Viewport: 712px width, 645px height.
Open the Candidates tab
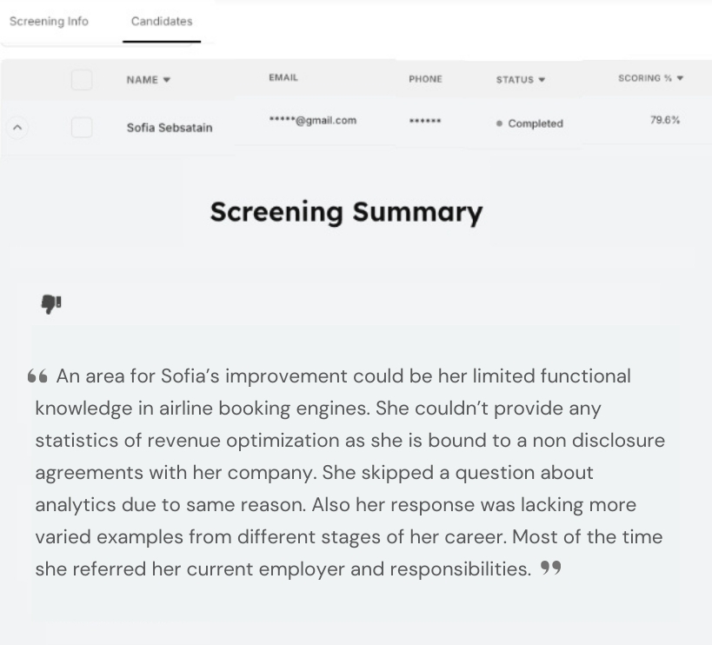162,22
